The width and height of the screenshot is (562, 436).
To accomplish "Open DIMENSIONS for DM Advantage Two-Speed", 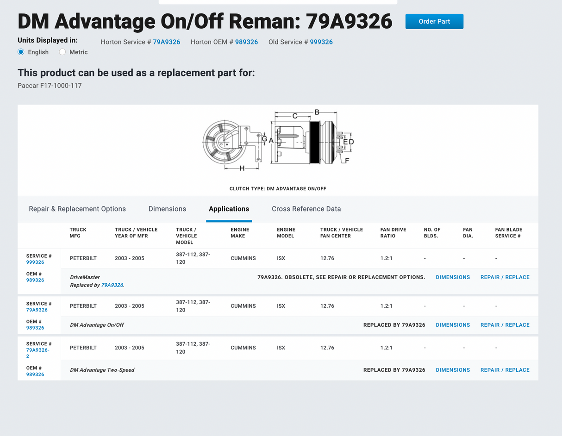I will click(452, 370).
